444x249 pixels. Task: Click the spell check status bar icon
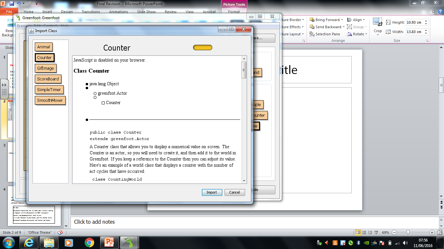(60, 232)
